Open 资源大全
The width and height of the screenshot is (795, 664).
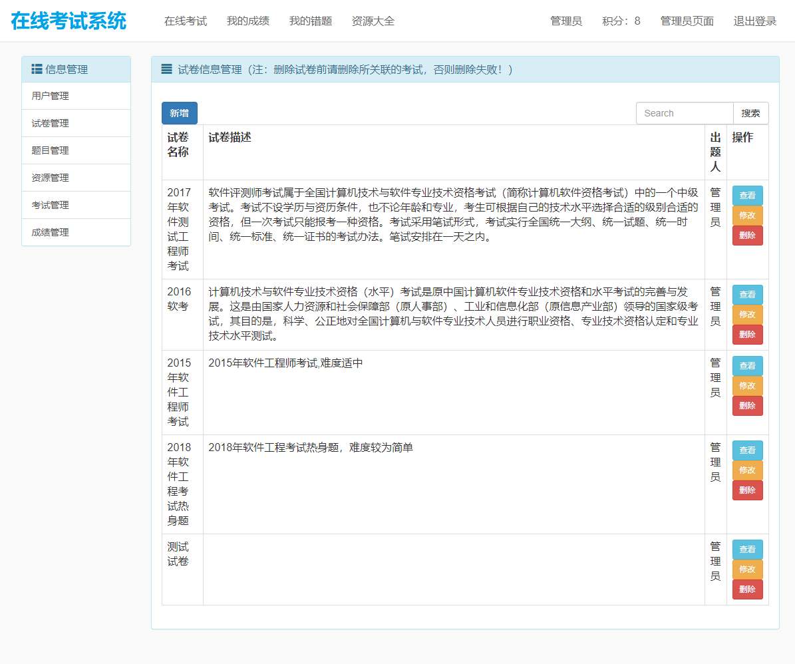(373, 21)
